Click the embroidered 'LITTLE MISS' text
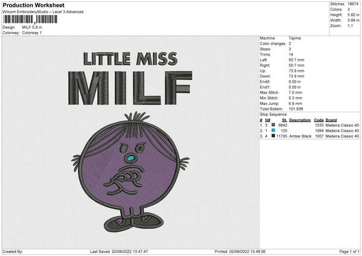 pos(130,59)
